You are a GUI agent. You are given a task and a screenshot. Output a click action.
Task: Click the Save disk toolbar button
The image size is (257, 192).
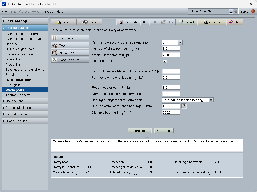point(89,22)
